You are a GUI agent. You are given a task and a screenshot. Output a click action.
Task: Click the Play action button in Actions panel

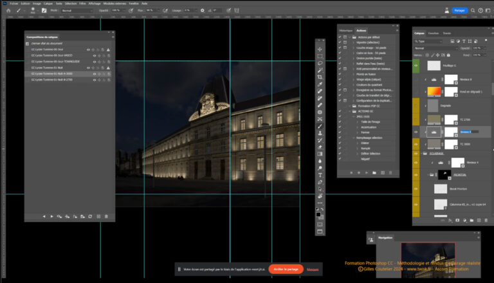(x=365, y=172)
